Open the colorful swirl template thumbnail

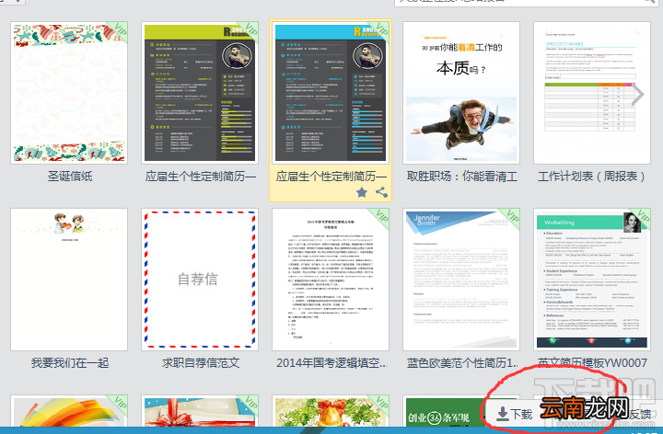pos(69,411)
